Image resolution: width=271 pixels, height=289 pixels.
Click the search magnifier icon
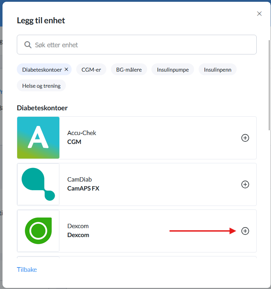tap(28, 45)
